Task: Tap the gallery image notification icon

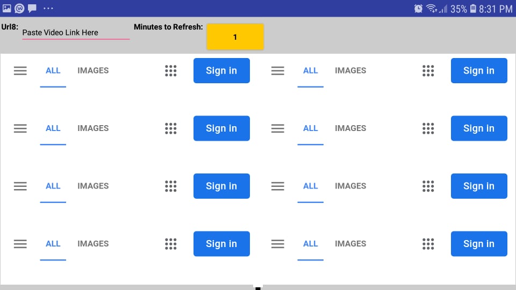Action: [x=7, y=8]
